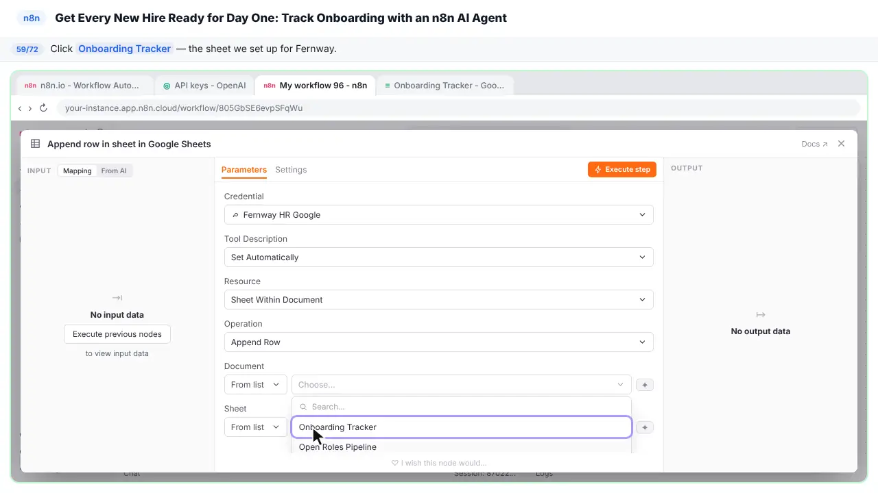Open the Docs link

[814, 144]
